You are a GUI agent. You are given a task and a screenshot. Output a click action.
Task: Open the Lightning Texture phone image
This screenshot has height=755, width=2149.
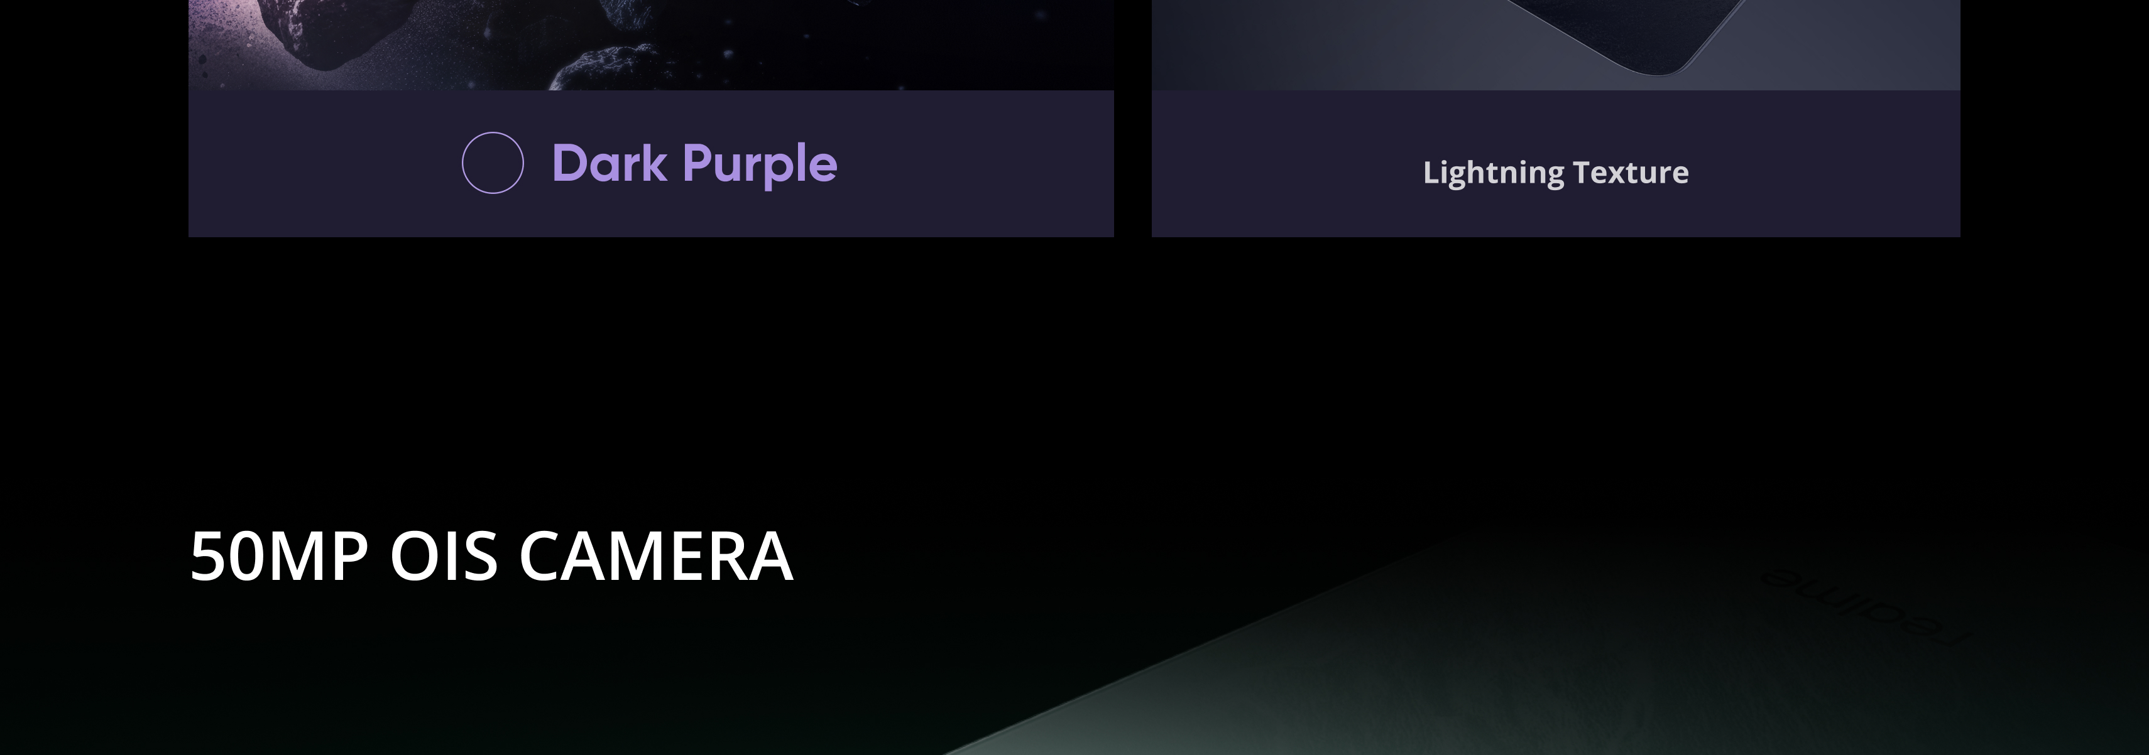coord(1555,45)
